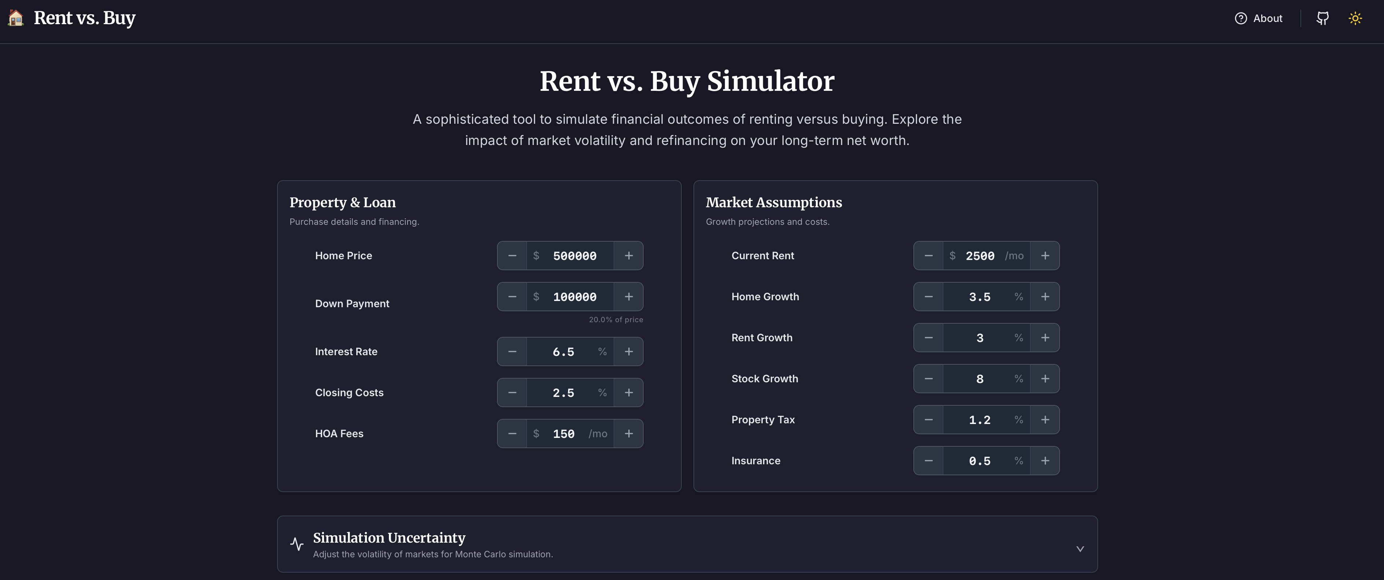Click the Rent vs. Buy title text
1384x580 pixels.
click(85, 18)
